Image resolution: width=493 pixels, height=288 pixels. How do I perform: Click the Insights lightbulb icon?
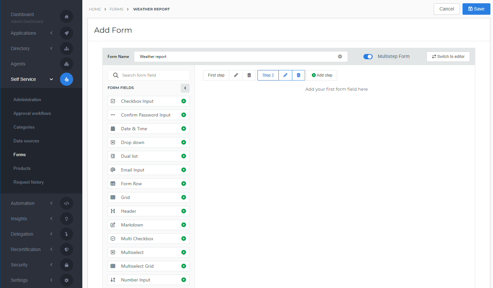[66, 218]
